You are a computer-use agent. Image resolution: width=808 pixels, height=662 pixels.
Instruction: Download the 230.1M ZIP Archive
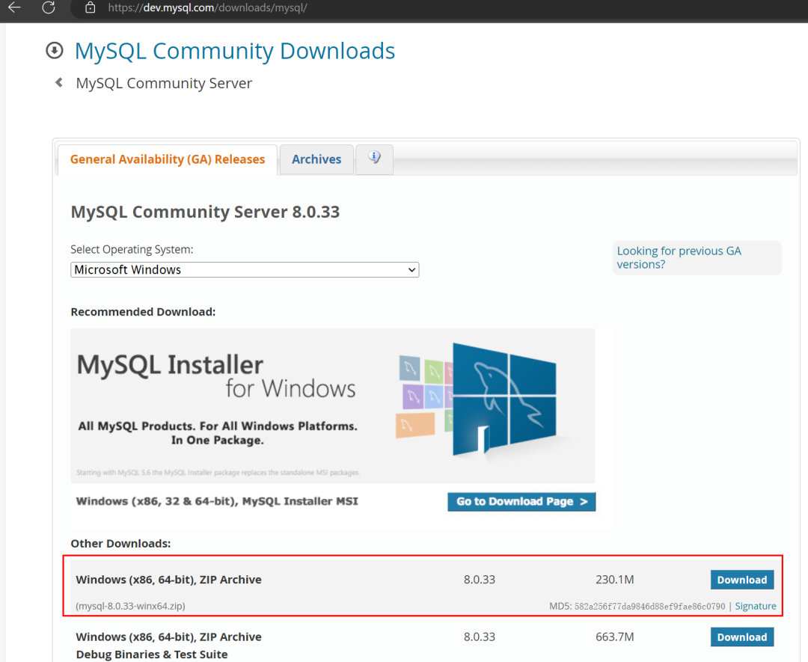tap(742, 580)
